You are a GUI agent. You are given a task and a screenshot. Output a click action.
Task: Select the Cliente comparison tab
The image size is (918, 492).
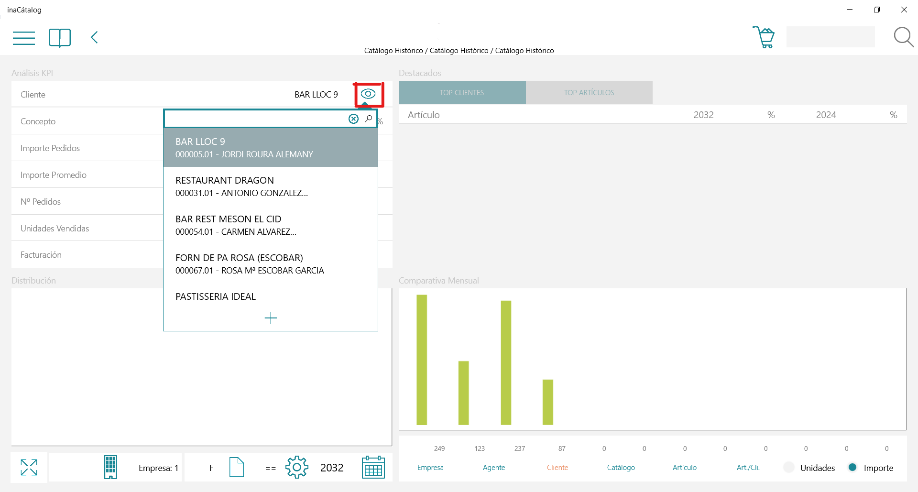tap(557, 468)
